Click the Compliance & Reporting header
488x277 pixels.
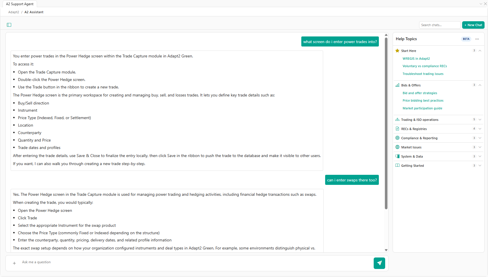coord(439,138)
